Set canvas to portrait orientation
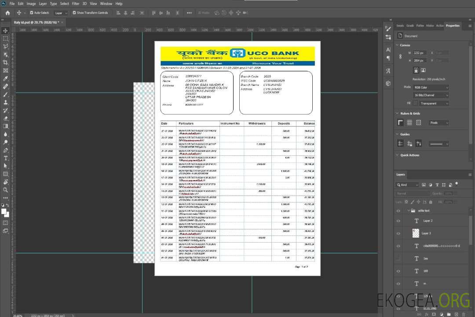Viewport: 475px width, 317px height. [416, 70]
